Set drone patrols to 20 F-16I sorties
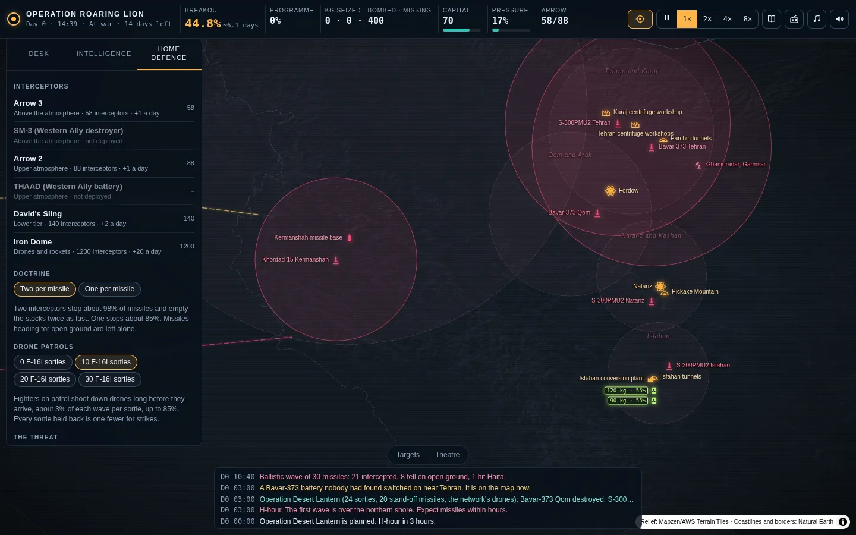The image size is (856, 535). pyautogui.click(x=45, y=379)
